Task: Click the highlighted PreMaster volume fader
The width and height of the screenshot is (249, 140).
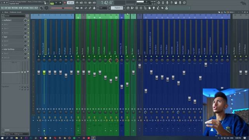Action: click(44, 73)
